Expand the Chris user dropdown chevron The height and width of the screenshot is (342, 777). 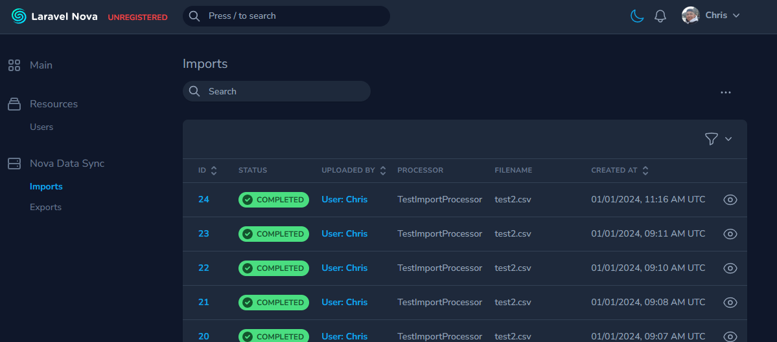(736, 16)
